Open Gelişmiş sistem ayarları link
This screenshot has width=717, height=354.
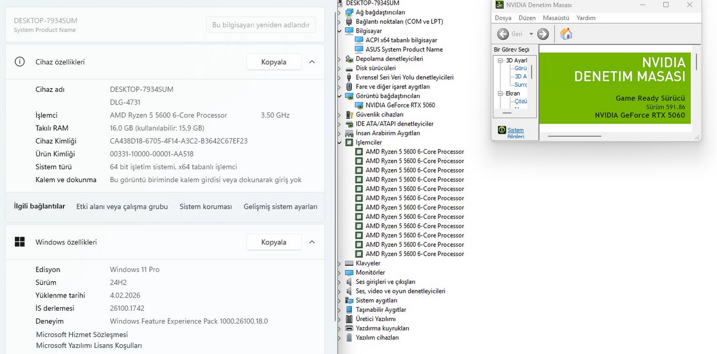[280, 207]
